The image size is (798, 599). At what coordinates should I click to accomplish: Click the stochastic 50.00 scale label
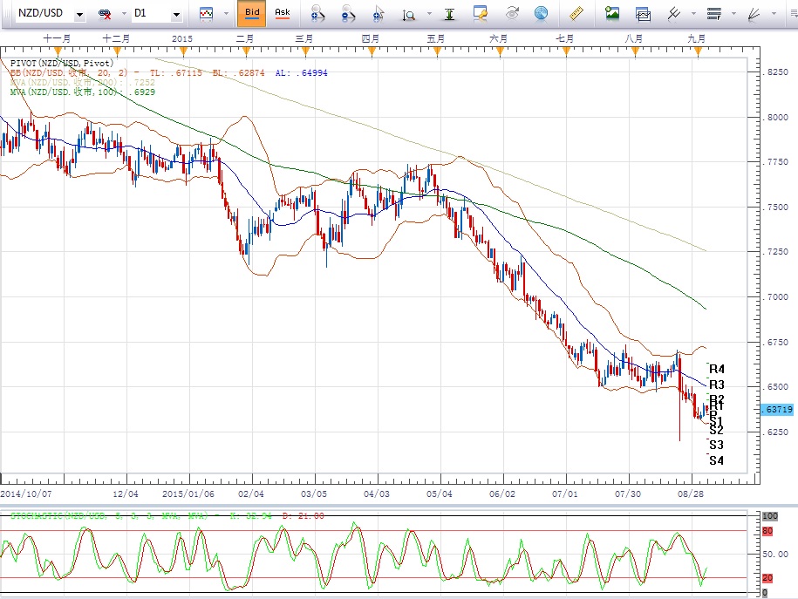click(776, 555)
